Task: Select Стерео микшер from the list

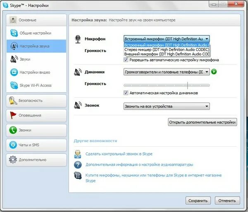Action: pyautogui.click(x=167, y=50)
